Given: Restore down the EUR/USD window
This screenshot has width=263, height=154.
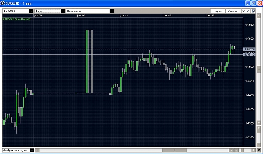Looking at the screenshot, I should 254,3.
